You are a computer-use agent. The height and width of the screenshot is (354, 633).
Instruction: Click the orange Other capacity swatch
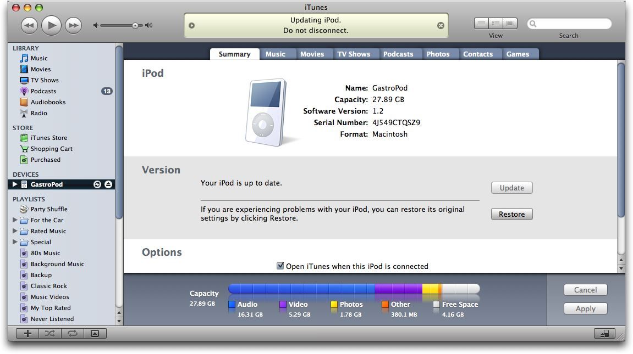385,305
